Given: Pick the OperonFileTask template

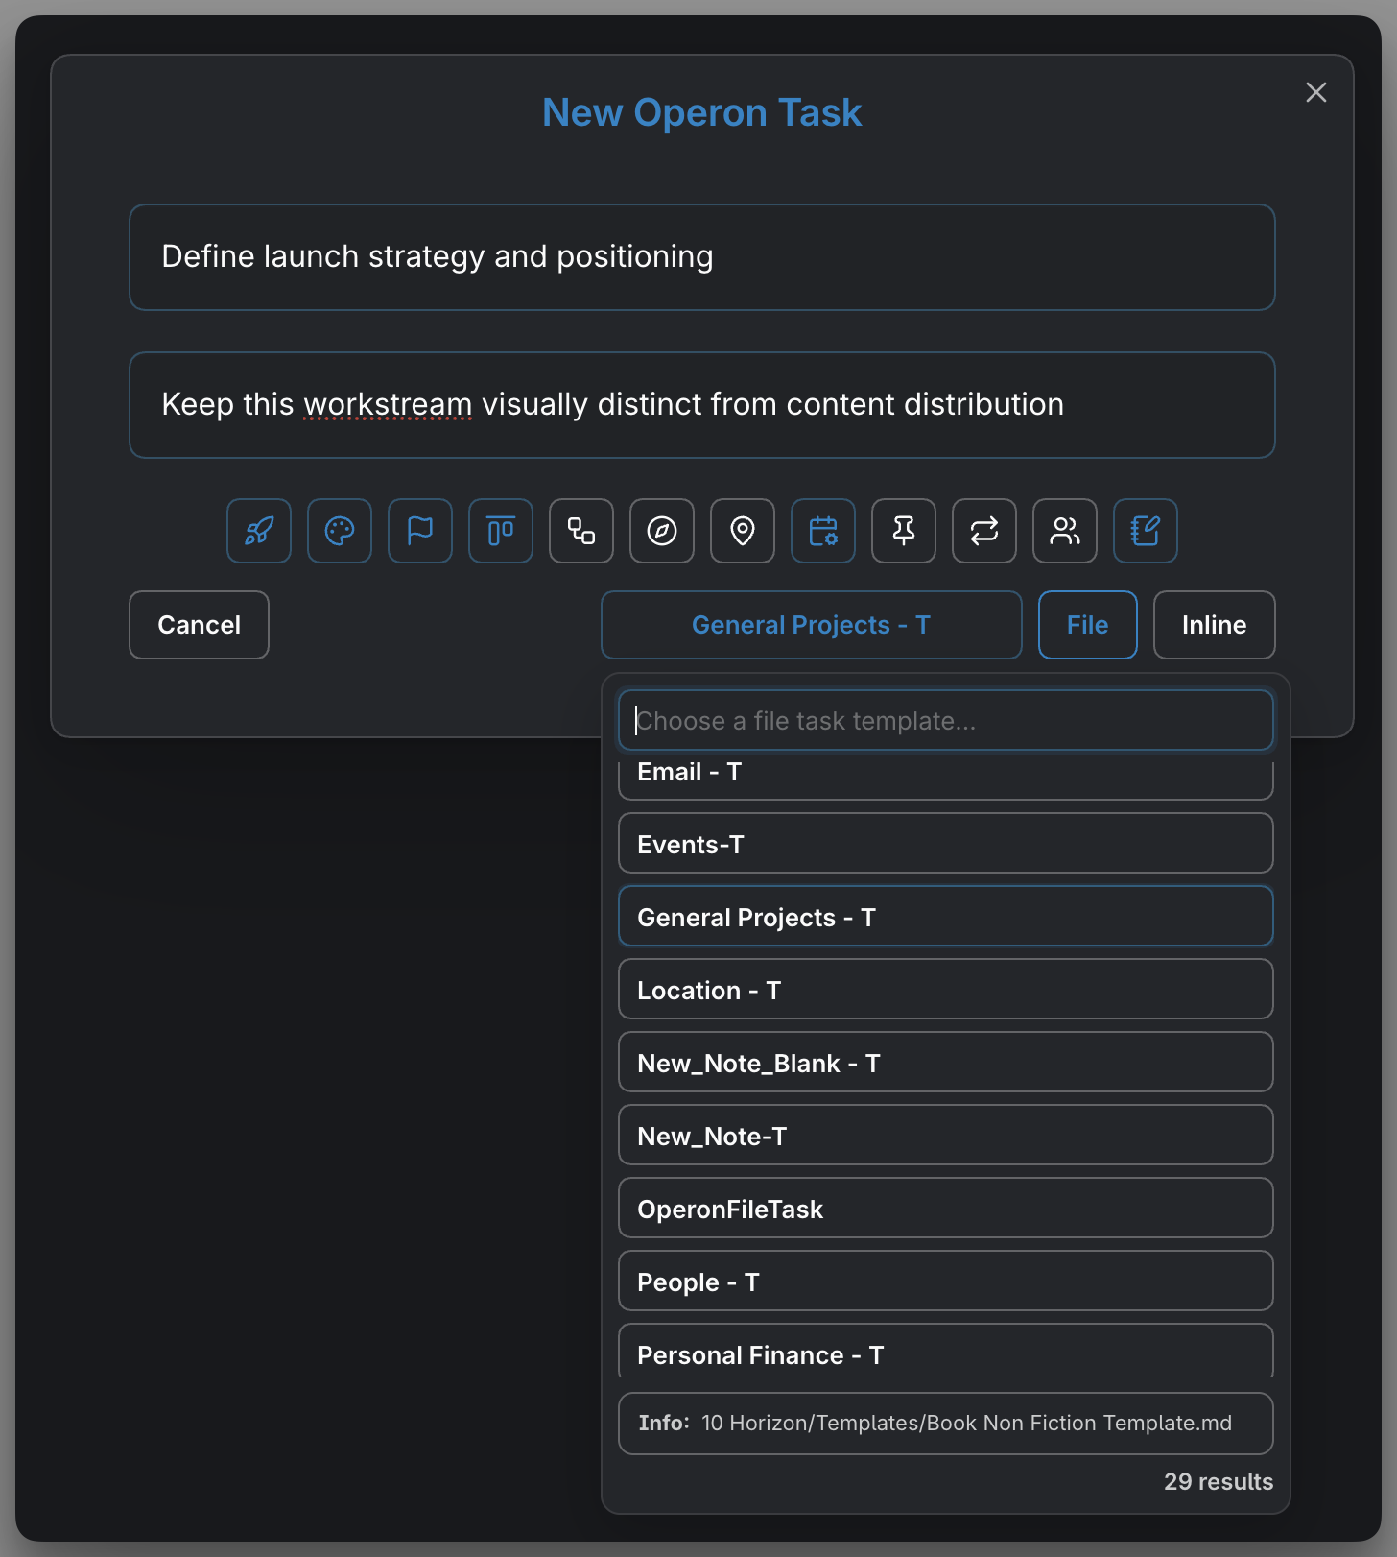Looking at the screenshot, I should [x=946, y=1209].
